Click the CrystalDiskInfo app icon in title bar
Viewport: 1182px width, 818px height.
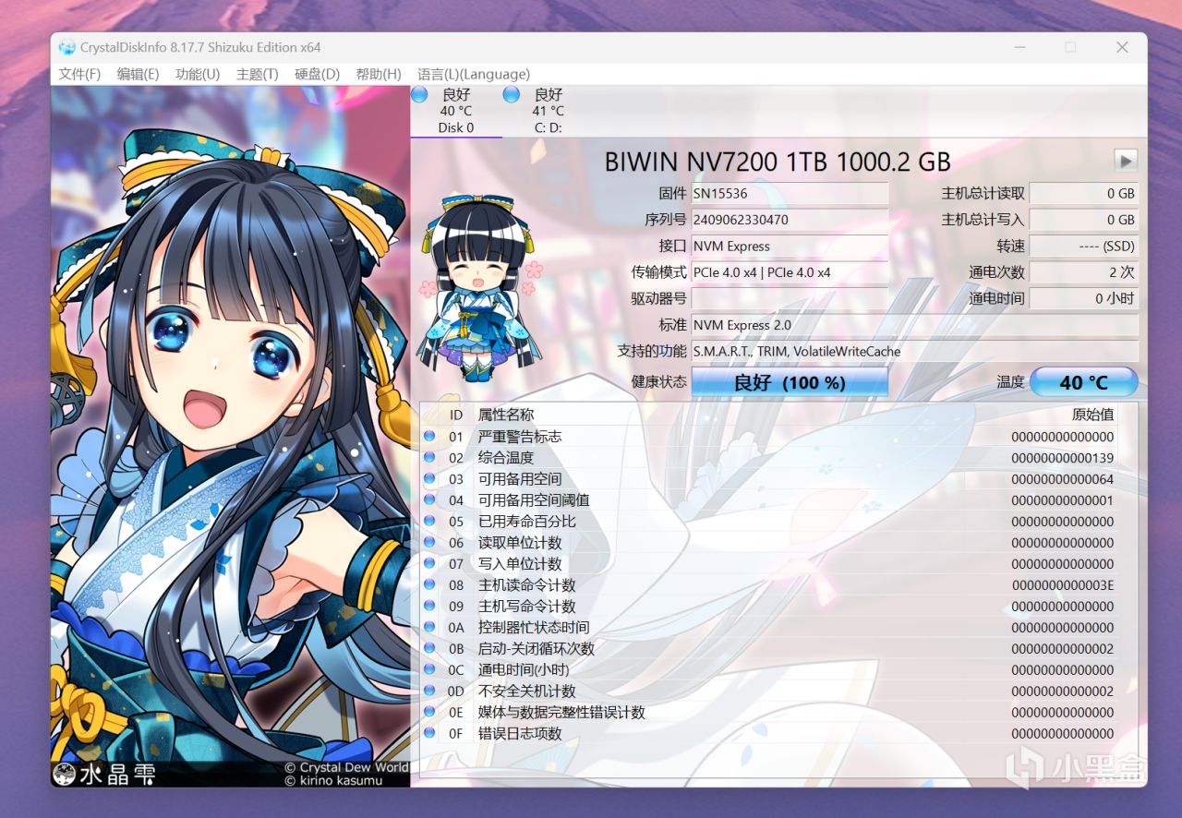pos(66,47)
